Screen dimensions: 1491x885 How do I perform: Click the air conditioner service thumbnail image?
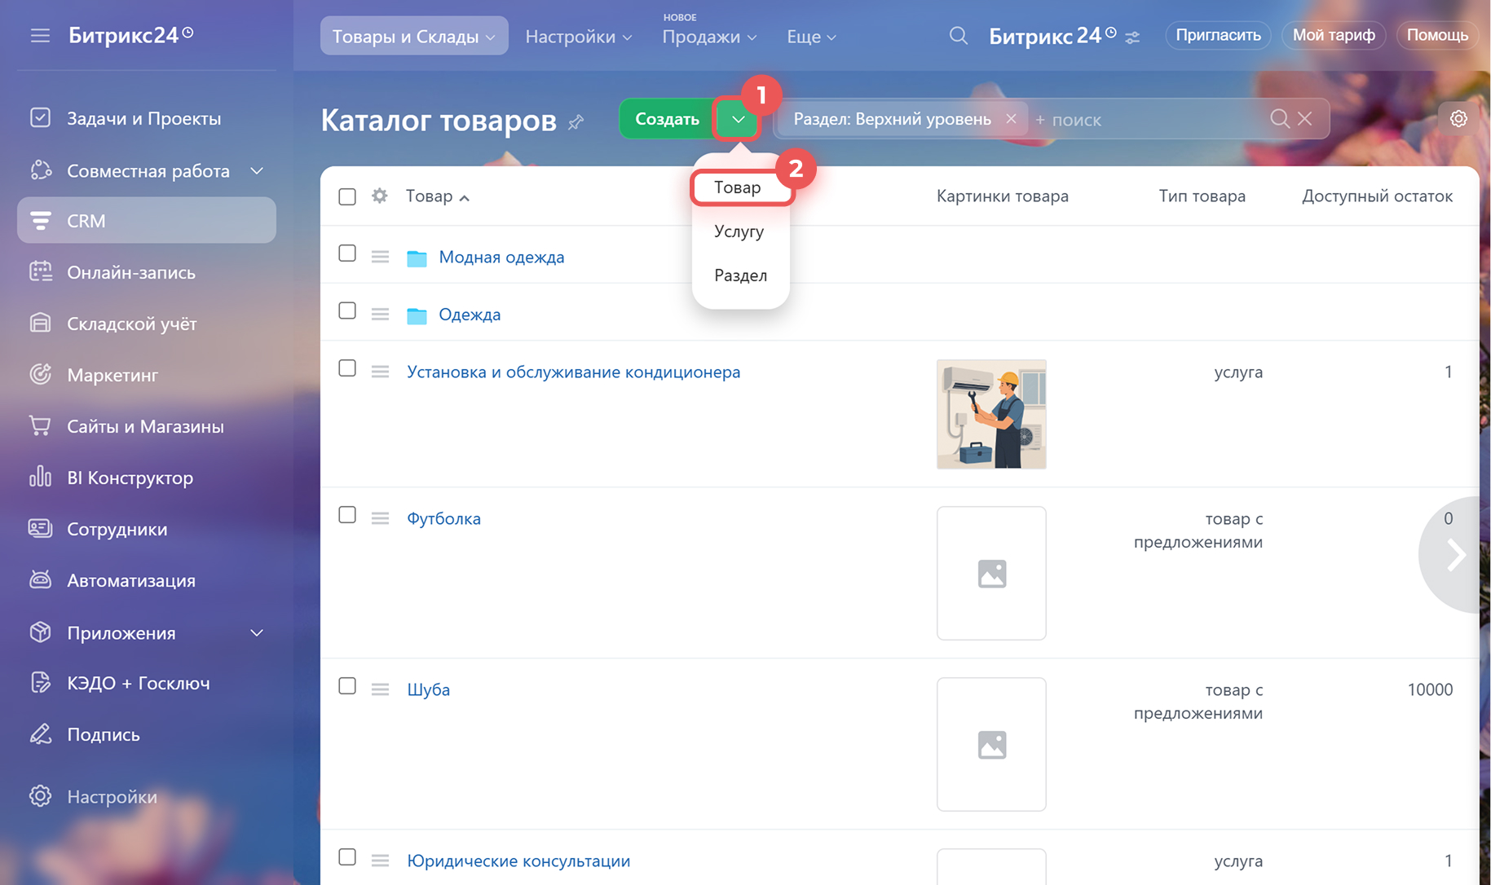click(x=991, y=414)
